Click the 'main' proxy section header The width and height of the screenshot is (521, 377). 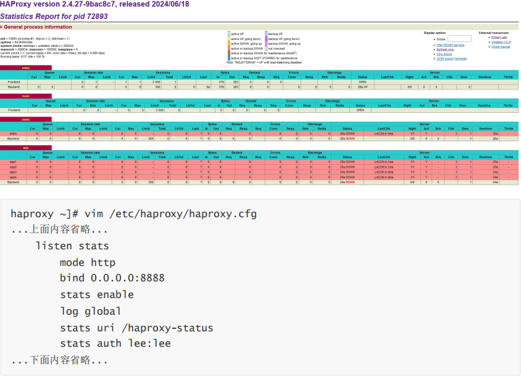point(26,96)
